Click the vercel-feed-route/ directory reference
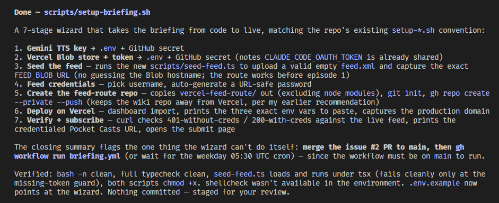Image resolution: width=499 pixels, height=203 pixels. tap(218, 93)
